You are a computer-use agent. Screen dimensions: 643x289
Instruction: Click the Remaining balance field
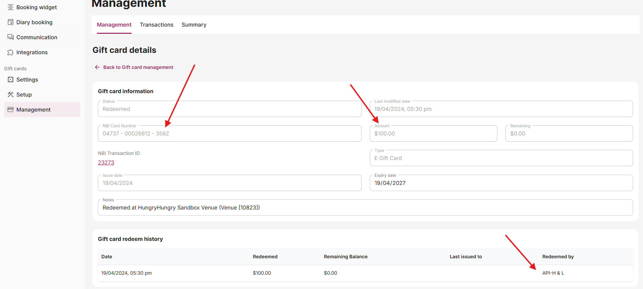pos(569,134)
